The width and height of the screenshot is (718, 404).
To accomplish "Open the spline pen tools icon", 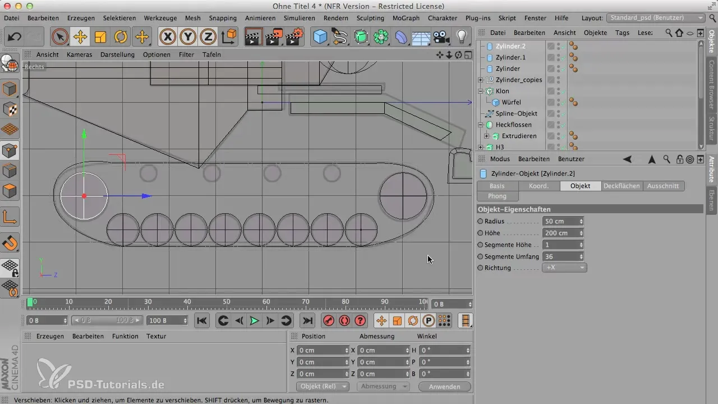I will (340, 37).
